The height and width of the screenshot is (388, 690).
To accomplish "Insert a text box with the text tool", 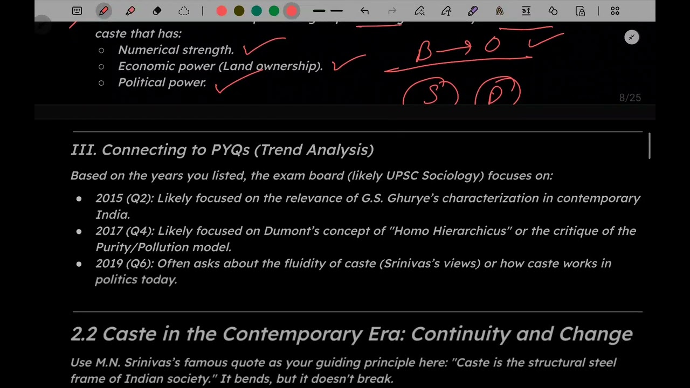I will pos(526,11).
